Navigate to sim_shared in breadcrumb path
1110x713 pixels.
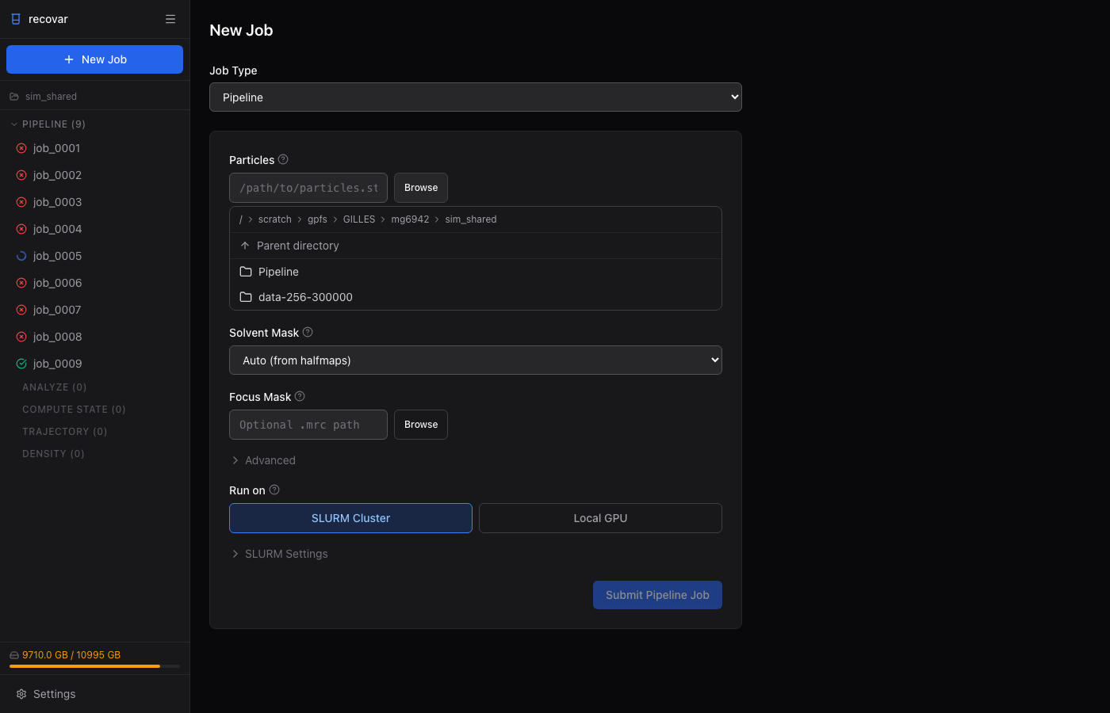(471, 219)
